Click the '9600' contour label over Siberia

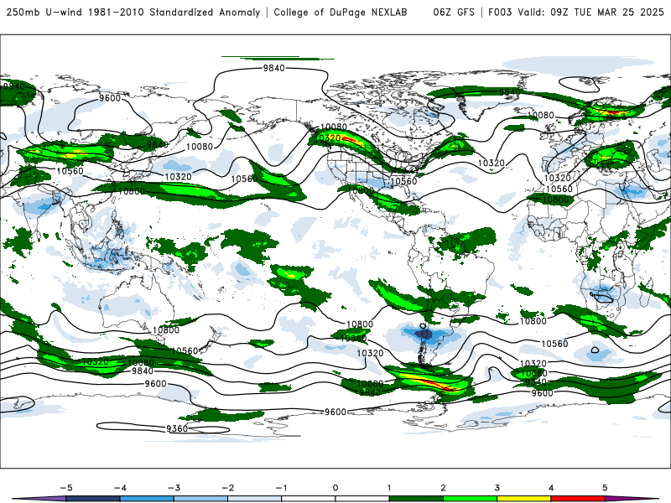[110, 98]
